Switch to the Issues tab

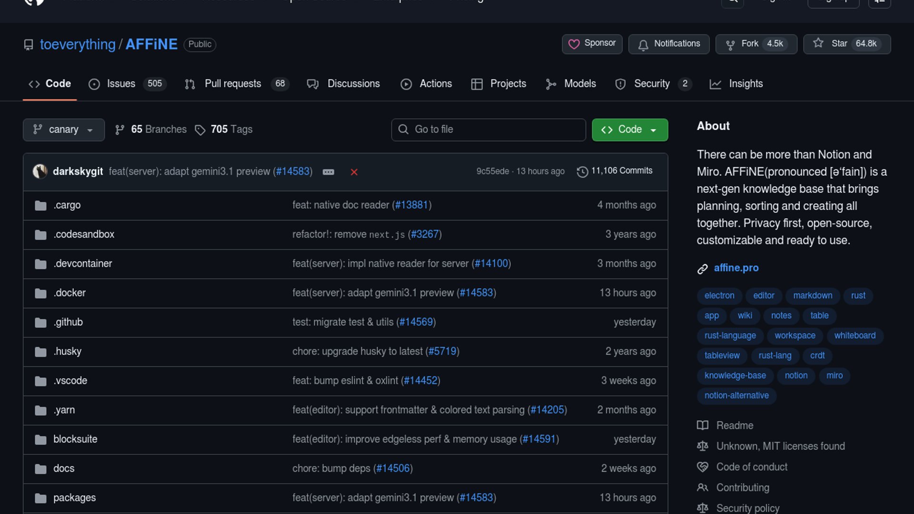121,84
